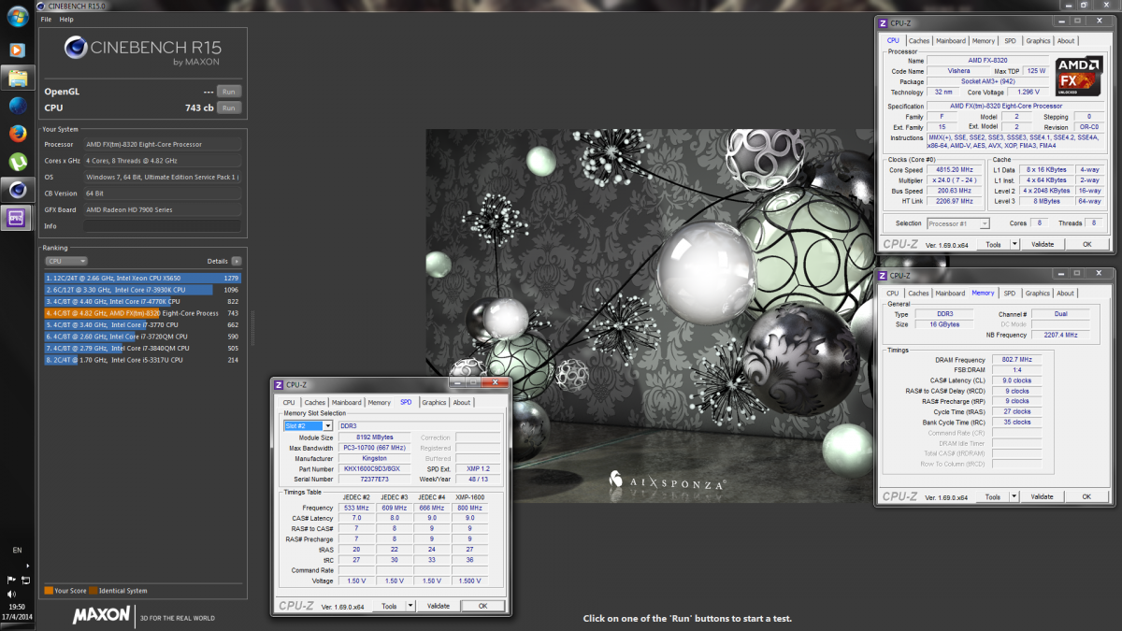Click the Cinebench R15 sphere logo
The height and width of the screenshot is (631, 1122).
click(77, 48)
